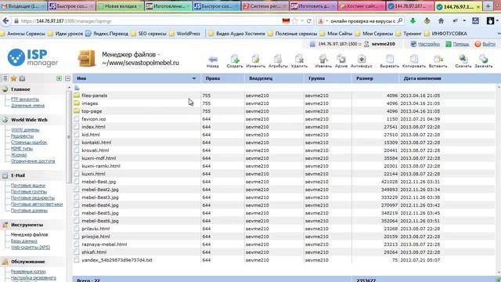Viewport: 501px width, 282px height.
Task: Open a new browser tab plus button
Action: tap(488, 6)
